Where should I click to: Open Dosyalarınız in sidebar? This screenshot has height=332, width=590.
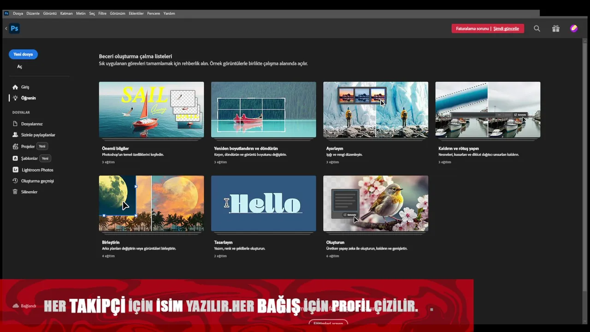click(32, 124)
